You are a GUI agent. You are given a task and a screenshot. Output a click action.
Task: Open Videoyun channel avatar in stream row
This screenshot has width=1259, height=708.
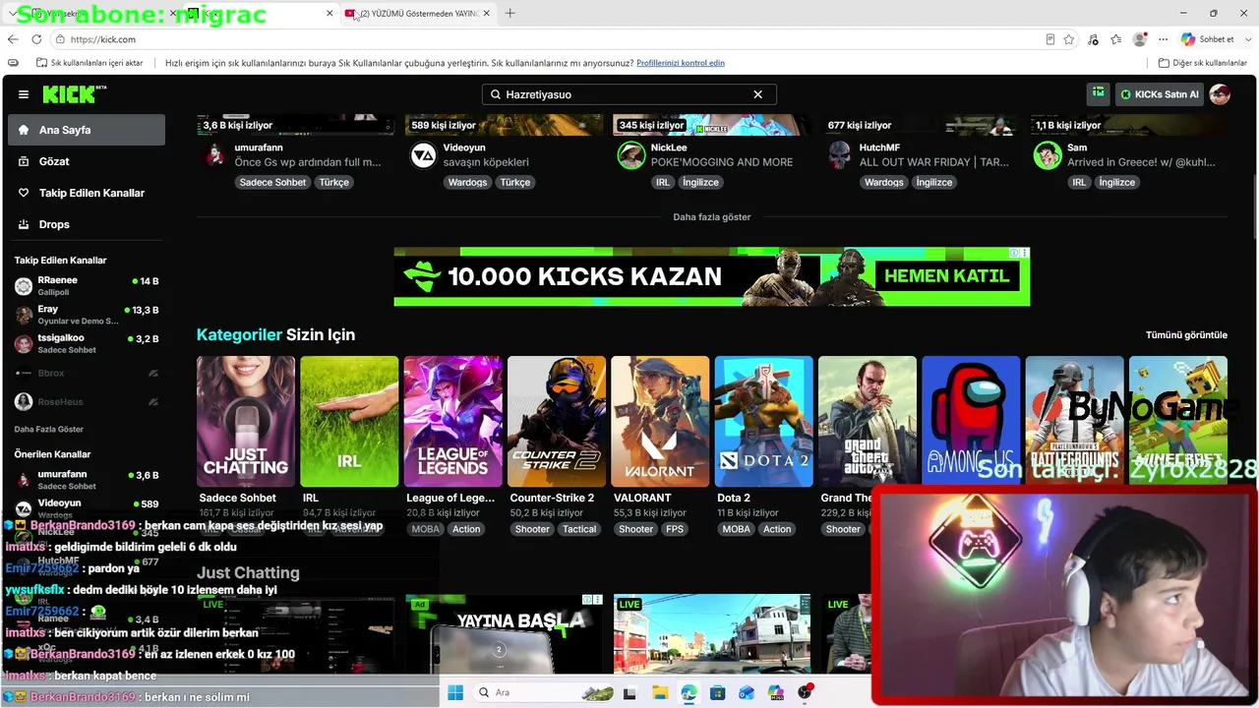pyautogui.click(x=423, y=155)
